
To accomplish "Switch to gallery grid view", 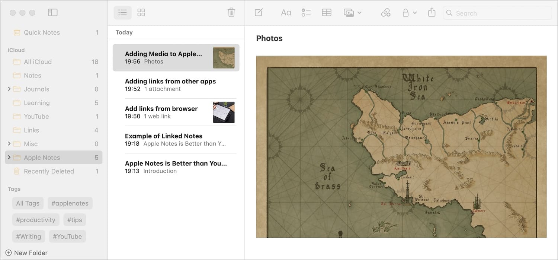I will coord(141,13).
